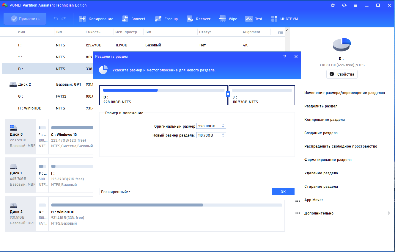Select Форматирование раздела in side panel
Viewport: 395px width, 252px height.
(x=328, y=160)
